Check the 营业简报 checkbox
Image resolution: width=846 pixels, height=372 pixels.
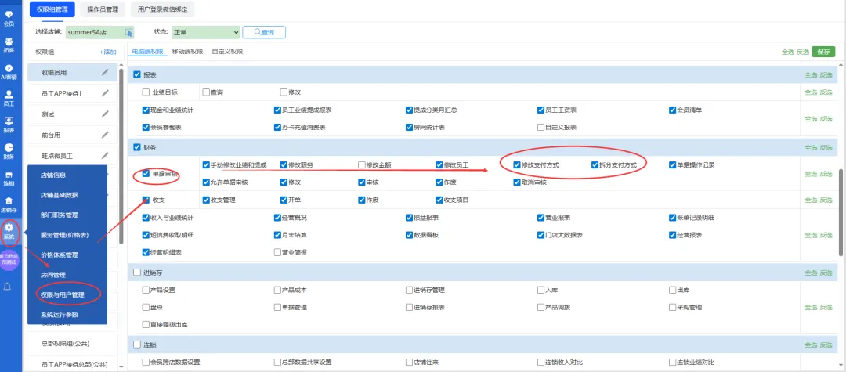tap(277, 251)
